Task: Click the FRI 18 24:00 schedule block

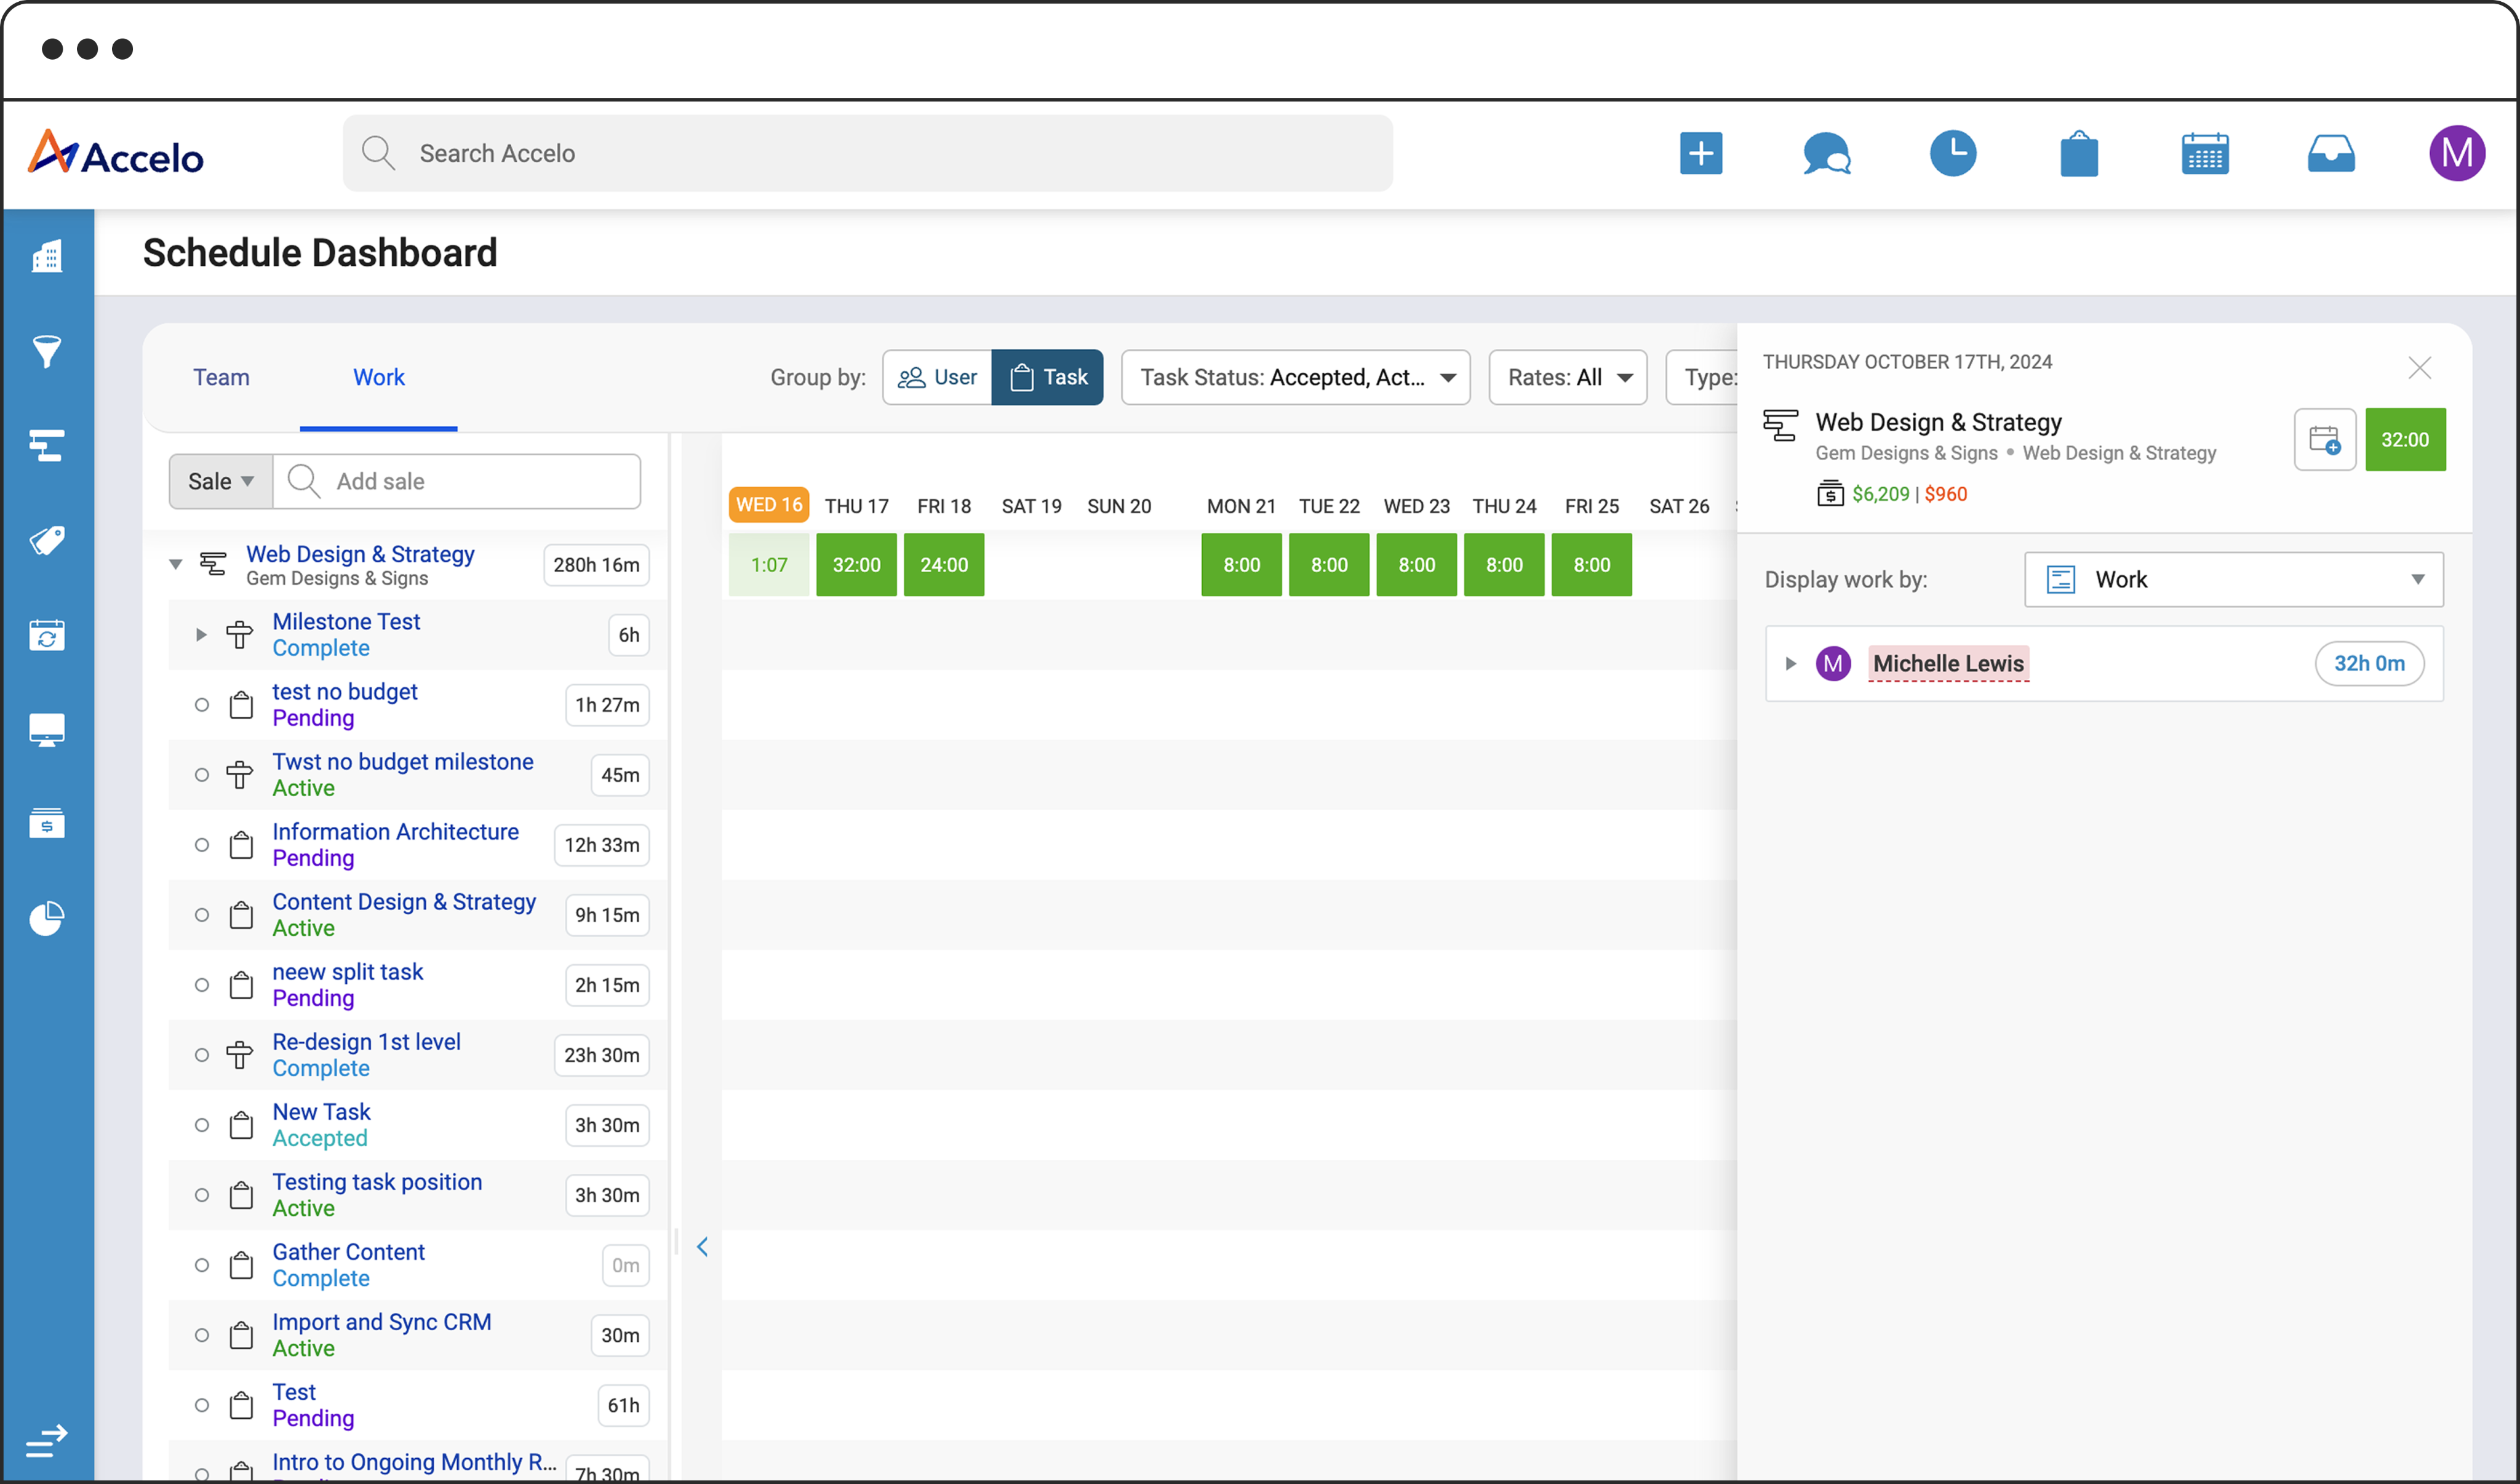Action: coord(944,565)
